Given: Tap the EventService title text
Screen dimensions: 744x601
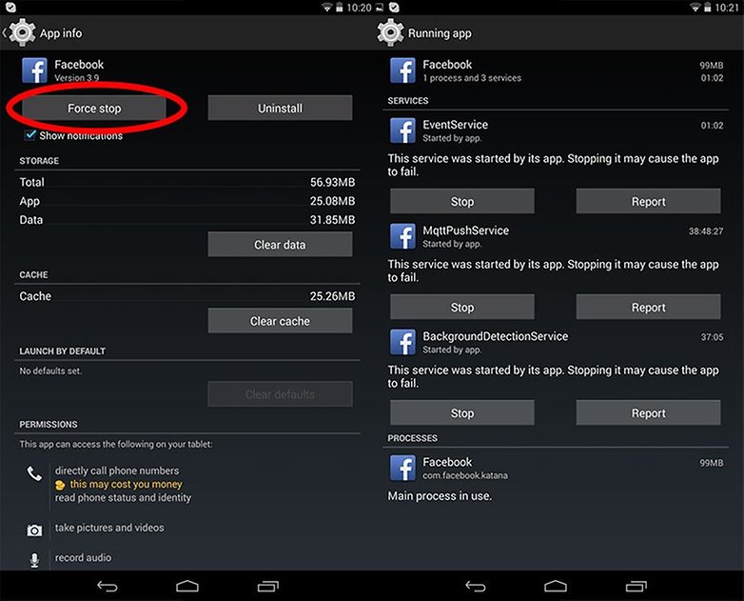Looking at the screenshot, I should [455, 125].
